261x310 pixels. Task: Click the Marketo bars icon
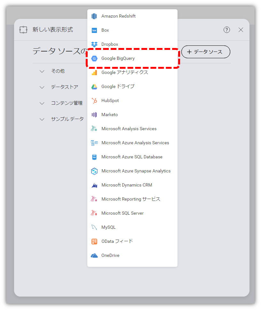click(x=94, y=115)
